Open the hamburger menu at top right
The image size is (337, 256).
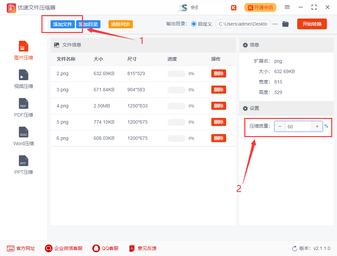pos(287,7)
